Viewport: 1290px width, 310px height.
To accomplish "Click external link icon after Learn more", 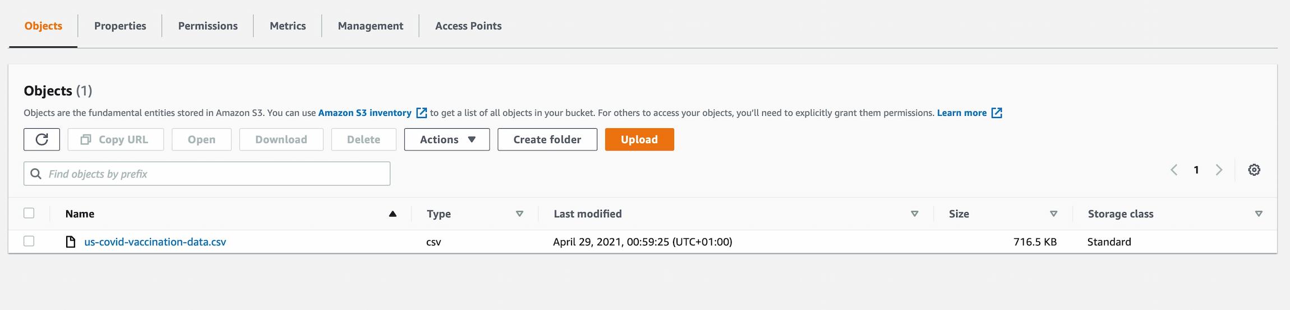I will click(997, 113).
